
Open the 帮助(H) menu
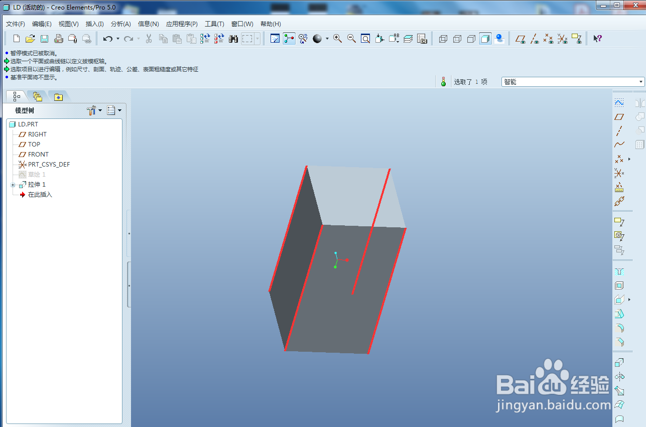[x=271, y=24]
